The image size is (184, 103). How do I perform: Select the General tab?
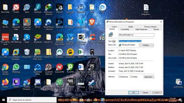click(x=112, y=29)
